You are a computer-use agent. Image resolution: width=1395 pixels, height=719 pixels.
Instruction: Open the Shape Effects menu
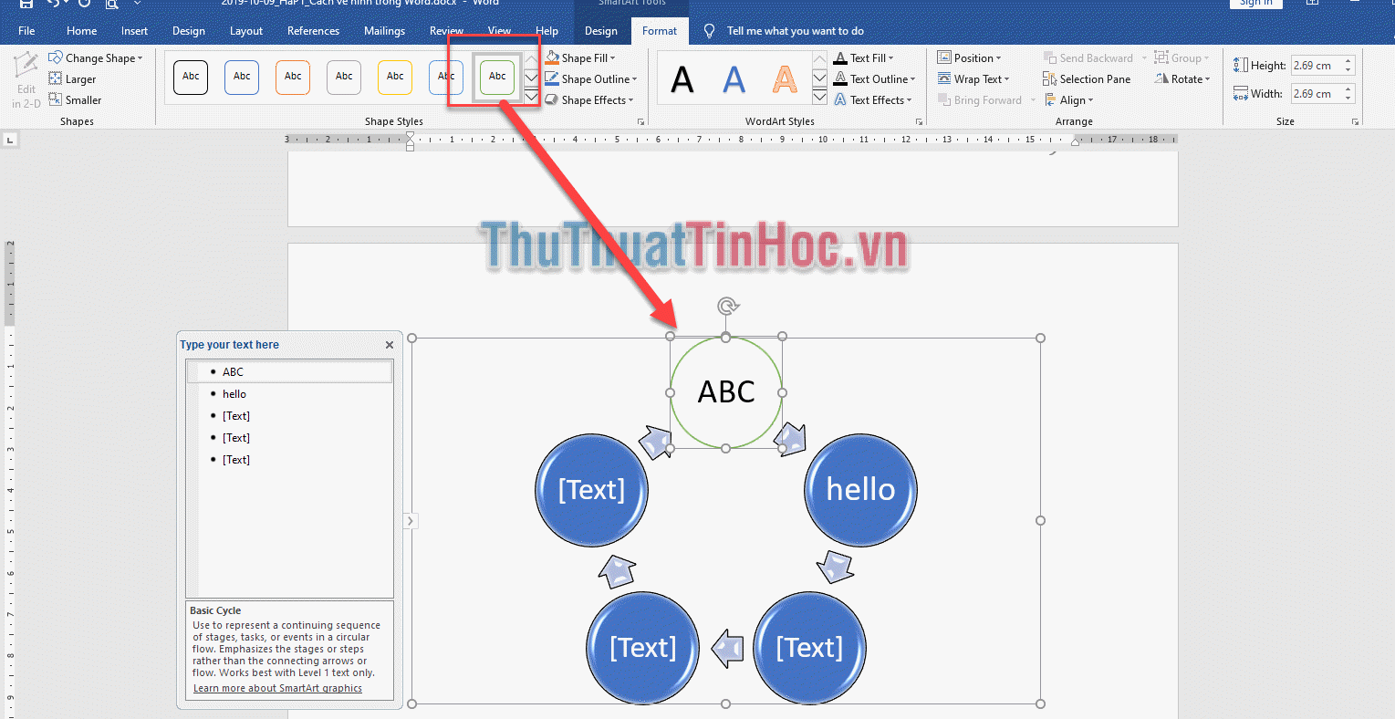coord(589,100)
